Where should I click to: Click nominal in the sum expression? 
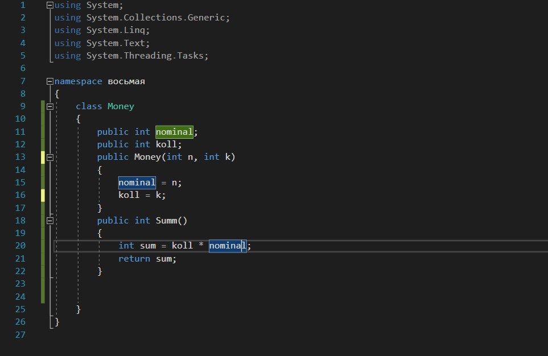point(228,246)
